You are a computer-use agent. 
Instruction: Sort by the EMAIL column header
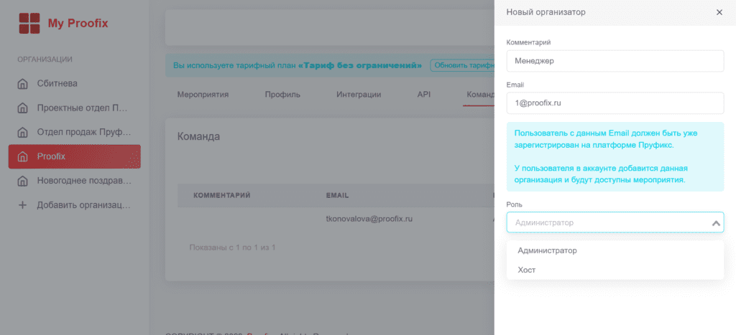pyautogui.click(x=338, y=195)
